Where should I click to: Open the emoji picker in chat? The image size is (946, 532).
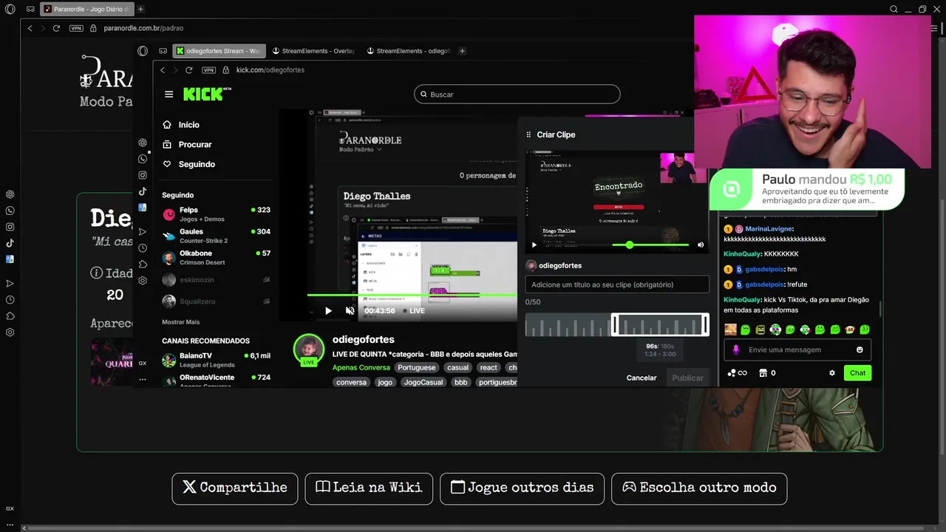coord(860,349)
